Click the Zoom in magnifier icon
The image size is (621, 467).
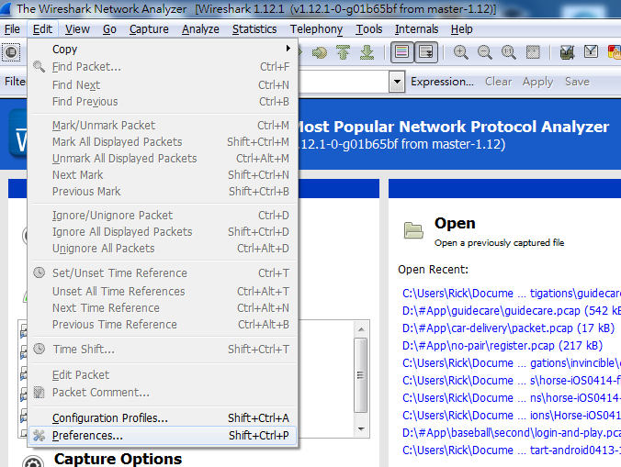point(460,52)
